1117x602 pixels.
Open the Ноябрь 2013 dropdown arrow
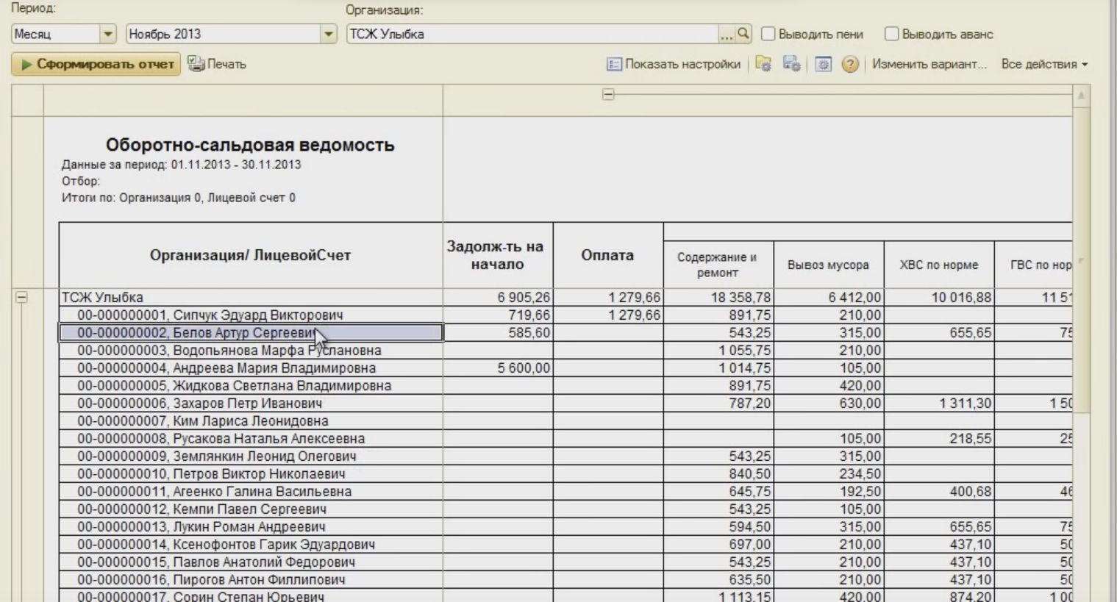(329, 34)
